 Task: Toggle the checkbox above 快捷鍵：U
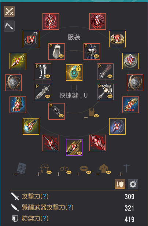(74, 87)
